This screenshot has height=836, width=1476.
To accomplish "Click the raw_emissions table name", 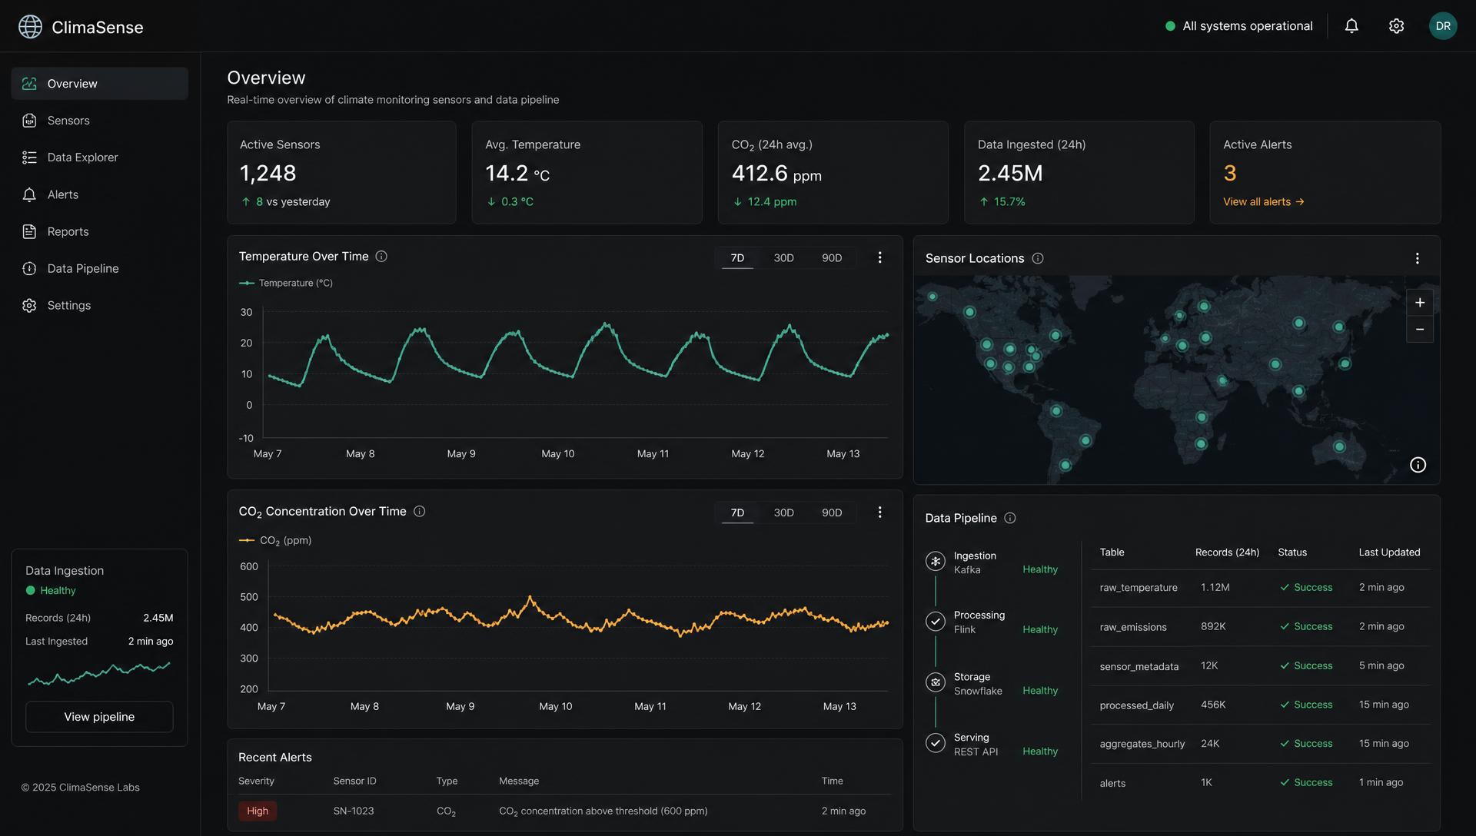I will tap(1133, 627).
